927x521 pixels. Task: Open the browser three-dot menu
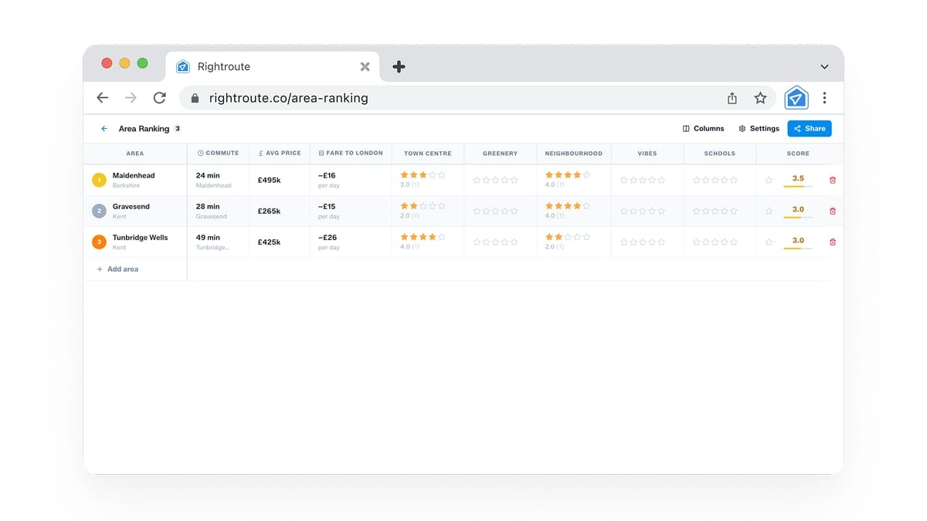[x=824, y=98]
